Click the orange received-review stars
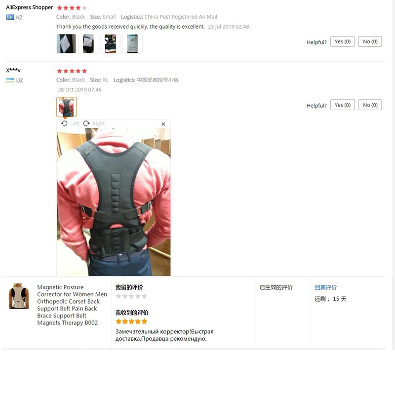 coord(131,321)
